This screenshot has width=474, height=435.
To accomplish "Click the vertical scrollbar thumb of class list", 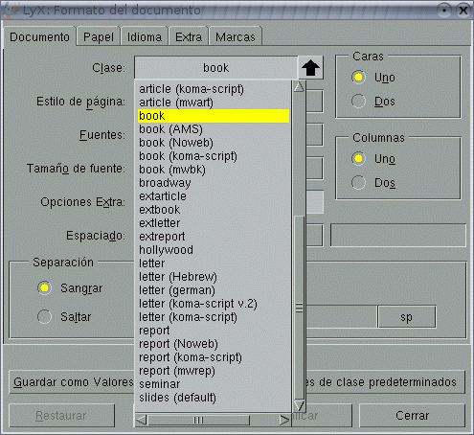I will click(x=299, y=308).
